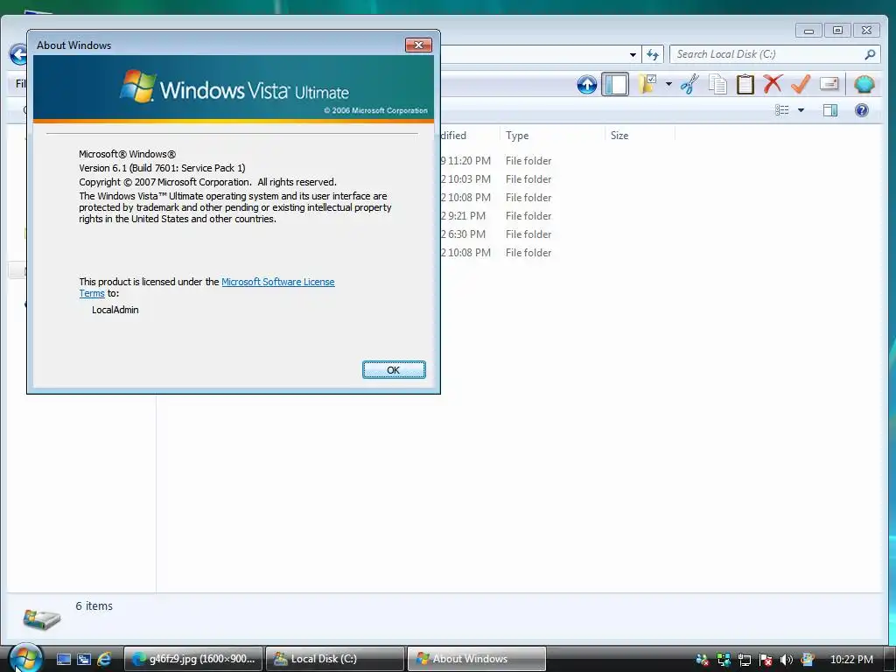Sort by the Type column header
Screen dimensions: 896x672
click(x=552, y=136)
